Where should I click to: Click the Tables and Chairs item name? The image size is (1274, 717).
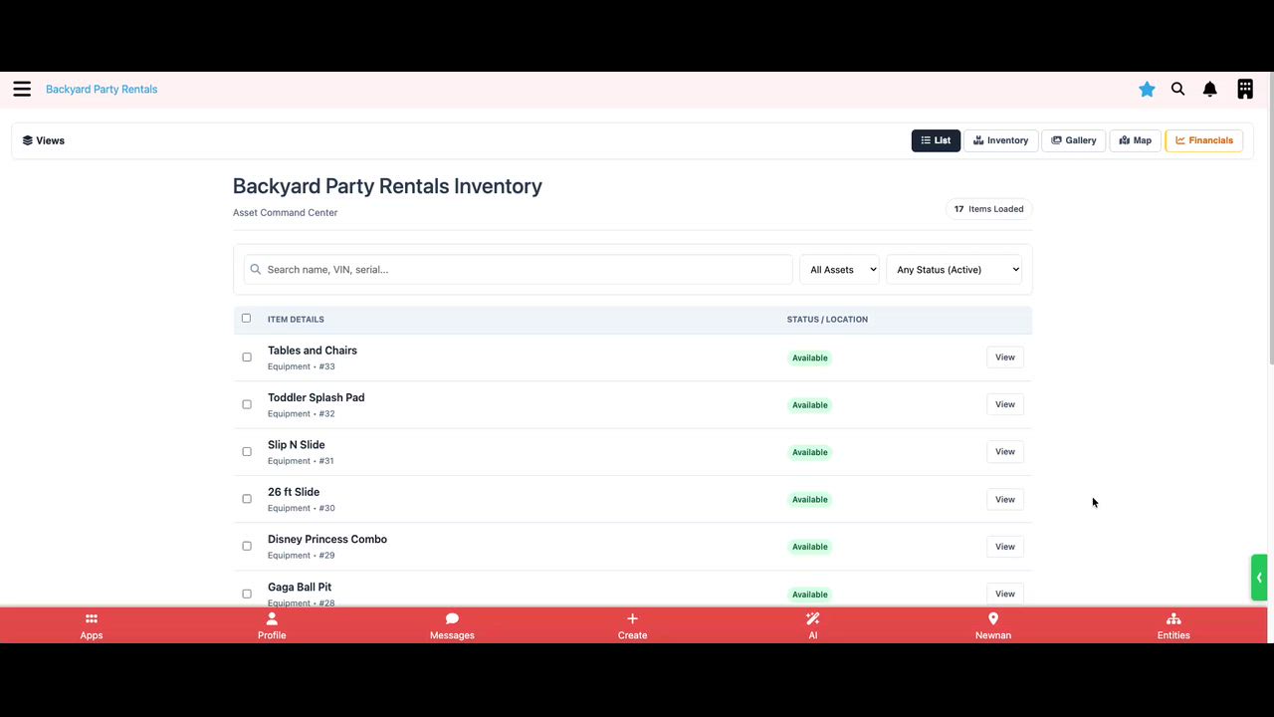[x=313, y=351]
